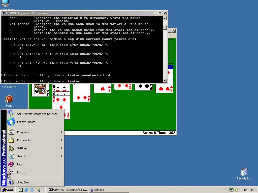Close the cmd.exe window

click(165, 13)
